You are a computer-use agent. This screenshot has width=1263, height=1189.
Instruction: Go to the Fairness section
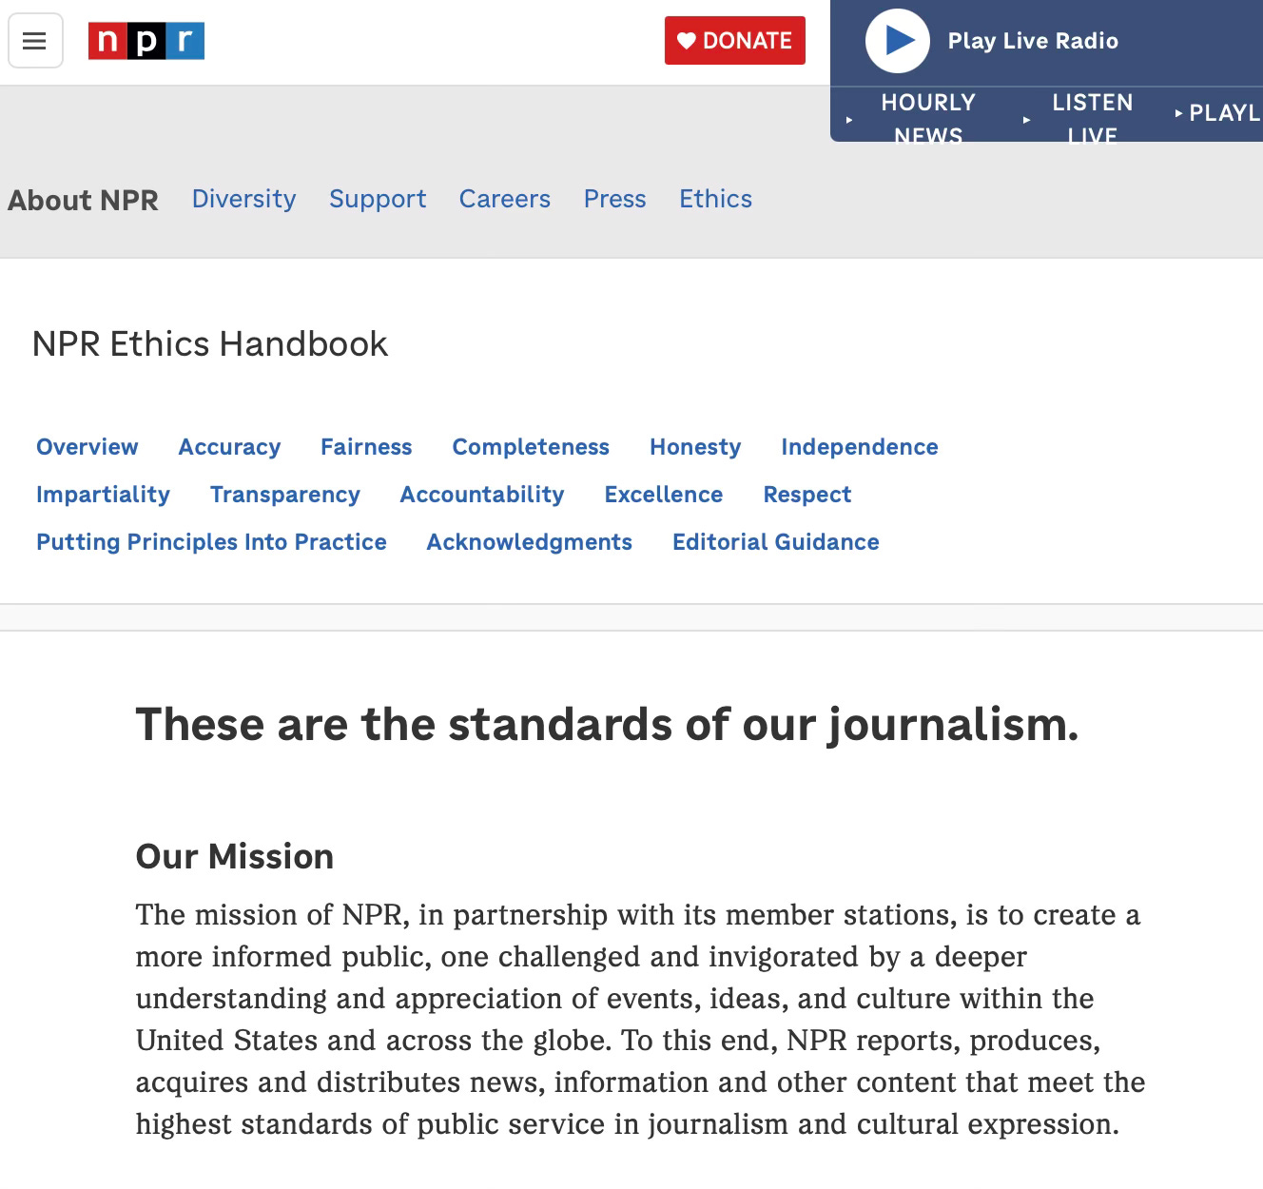(366, 447)
